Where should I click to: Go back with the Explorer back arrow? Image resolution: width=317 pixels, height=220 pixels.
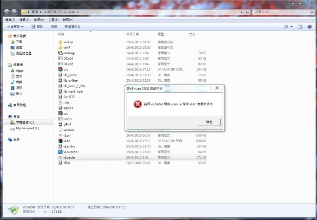tap(7, 12)
